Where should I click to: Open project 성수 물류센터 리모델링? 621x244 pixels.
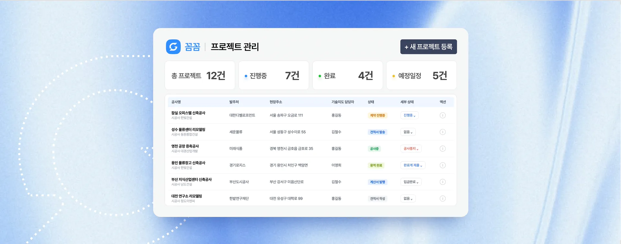point(188,129)
